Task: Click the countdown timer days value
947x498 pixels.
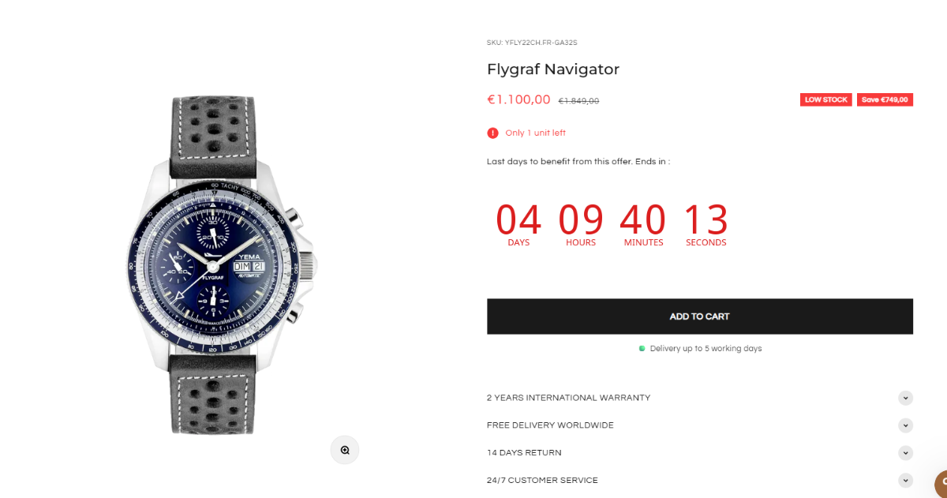Action: pyautogui.click(x=518, y=219)
